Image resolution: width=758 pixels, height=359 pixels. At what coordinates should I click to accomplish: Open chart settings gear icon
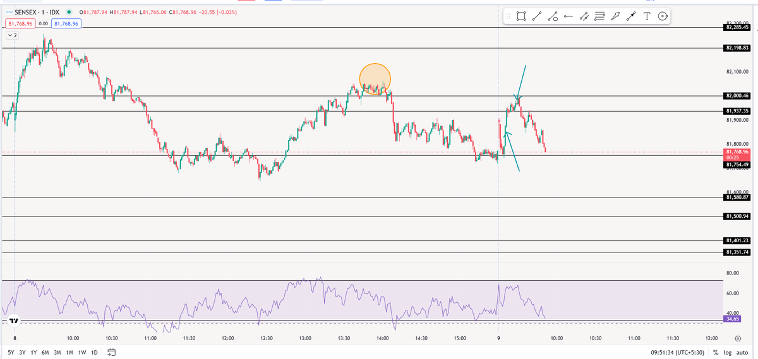(x=737, y=339)
